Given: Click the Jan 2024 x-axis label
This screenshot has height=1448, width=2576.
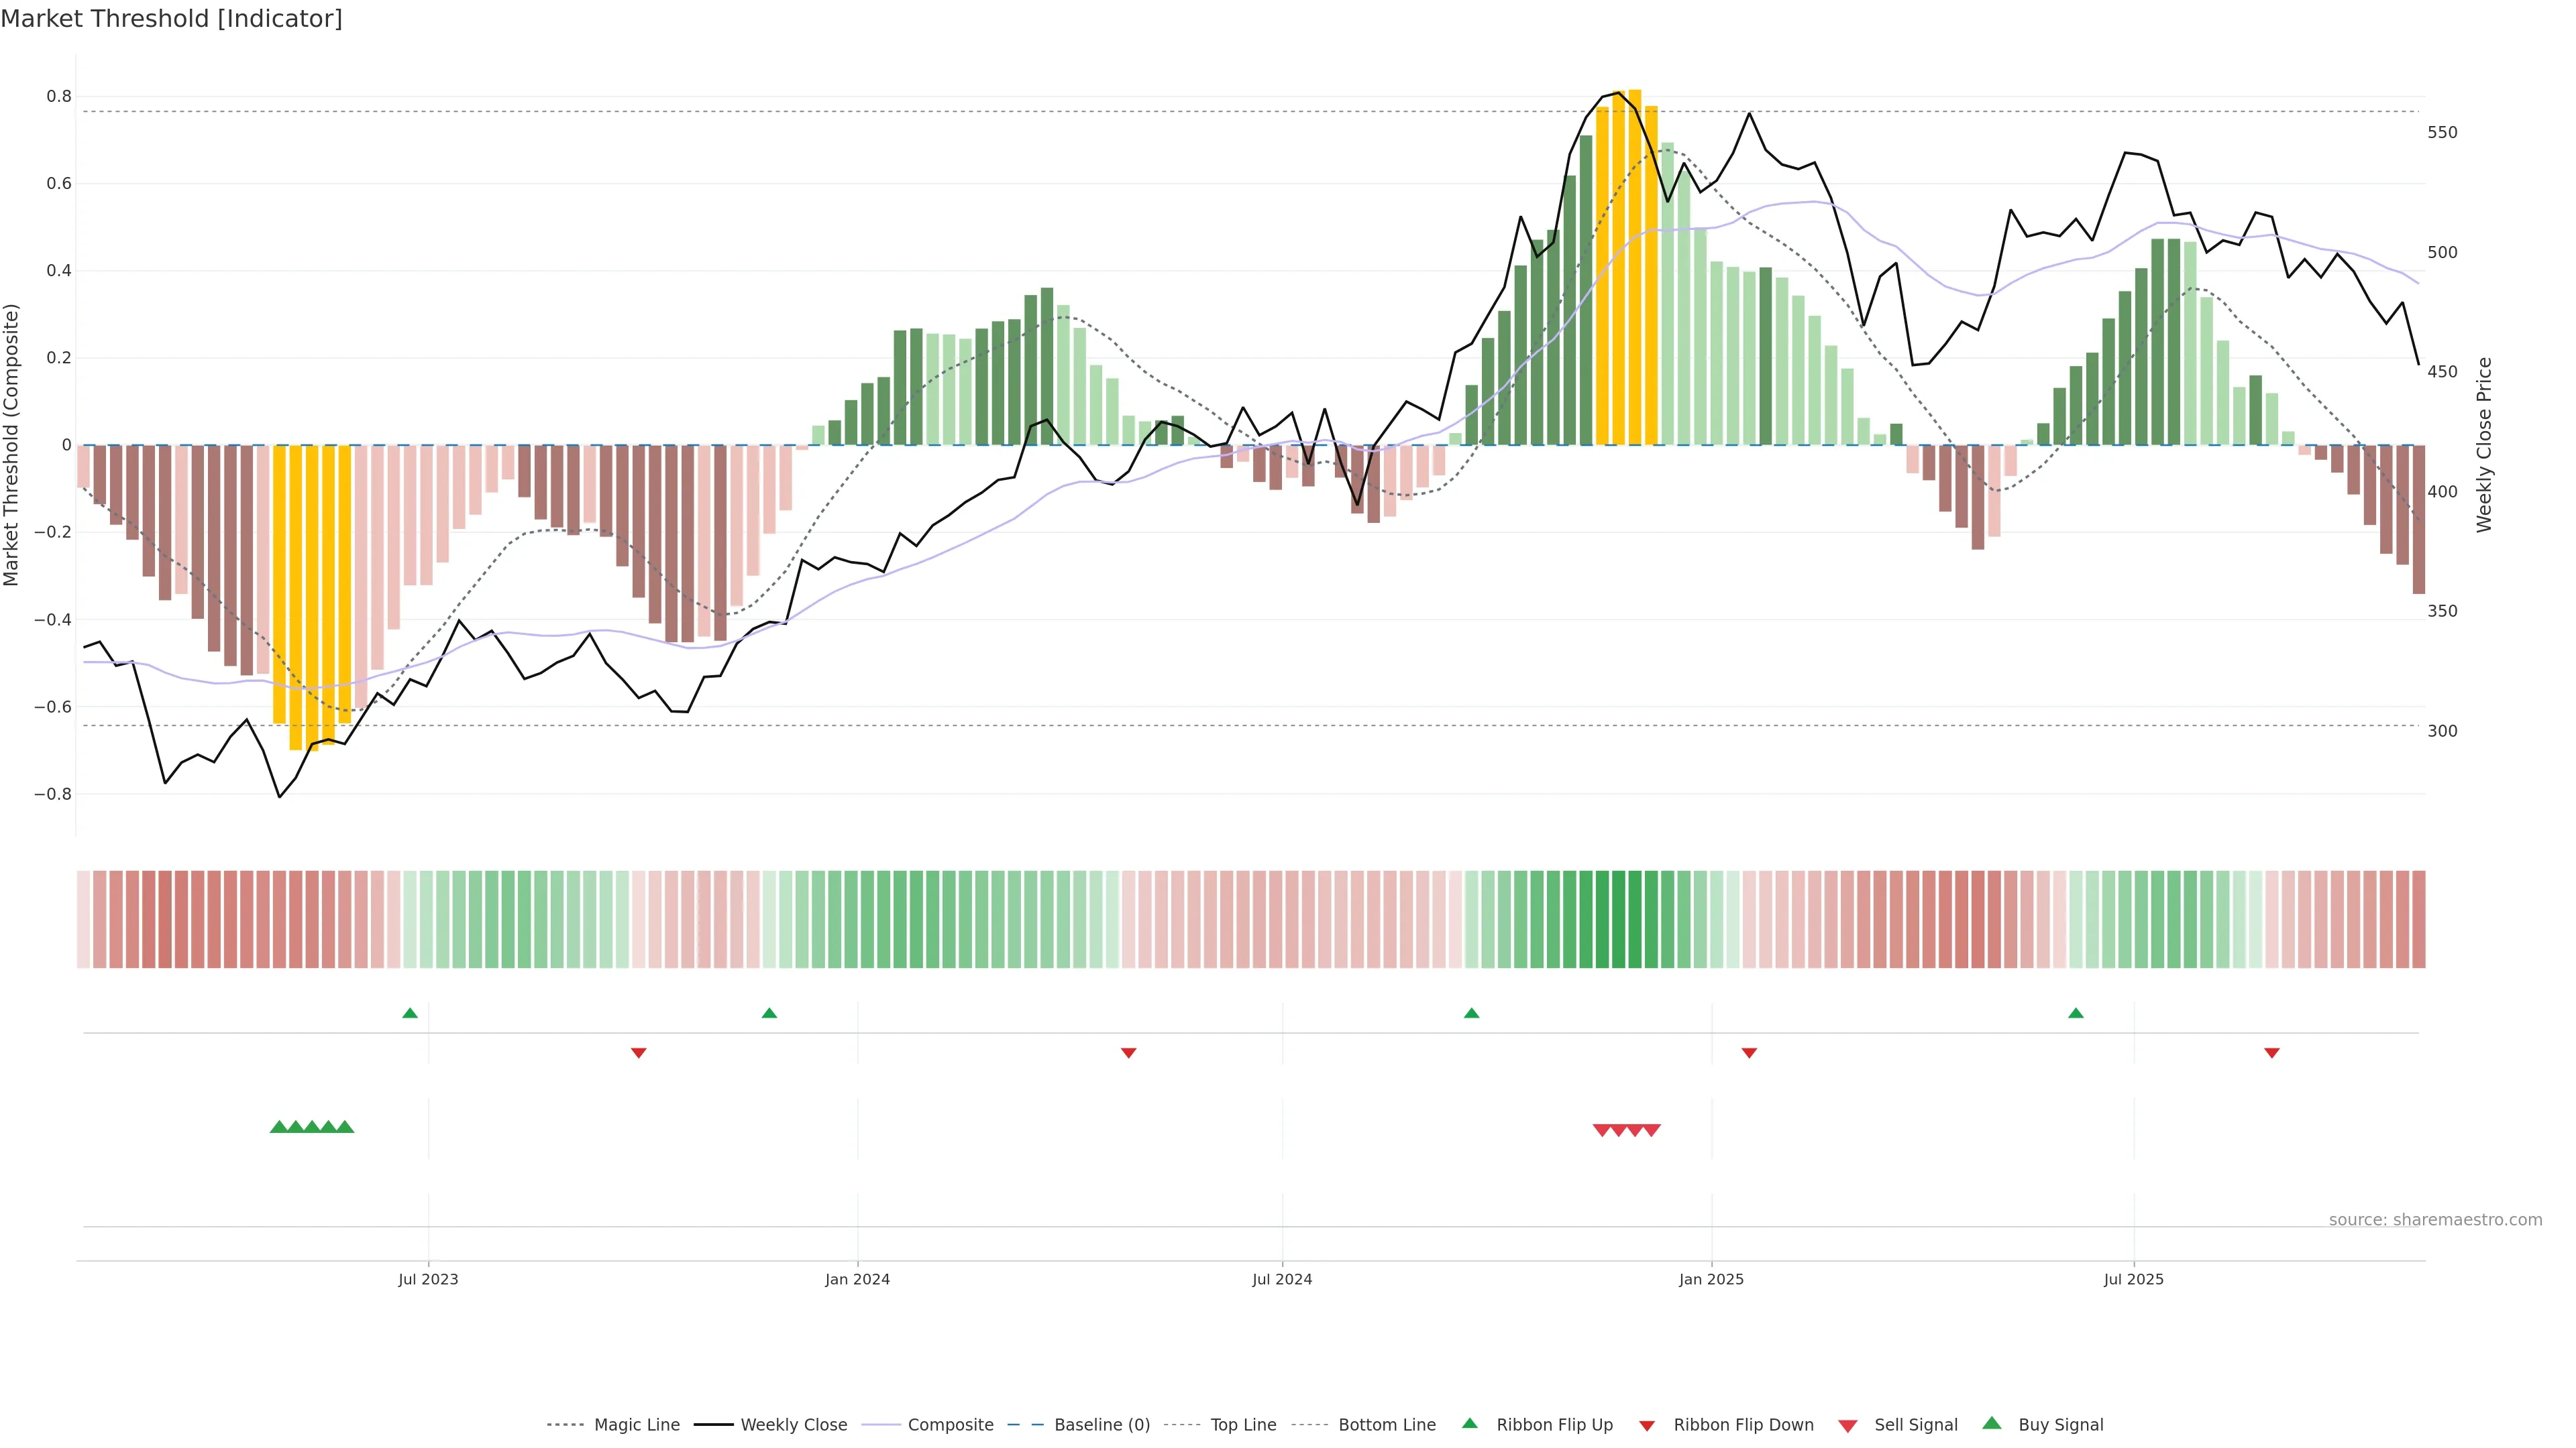Looking at the screenshot, I should click(857, 1279).
